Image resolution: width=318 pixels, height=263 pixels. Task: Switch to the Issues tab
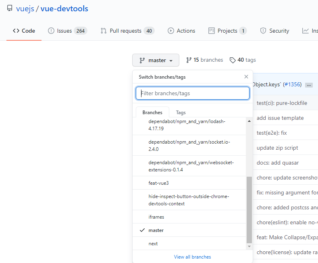[68, 31]
